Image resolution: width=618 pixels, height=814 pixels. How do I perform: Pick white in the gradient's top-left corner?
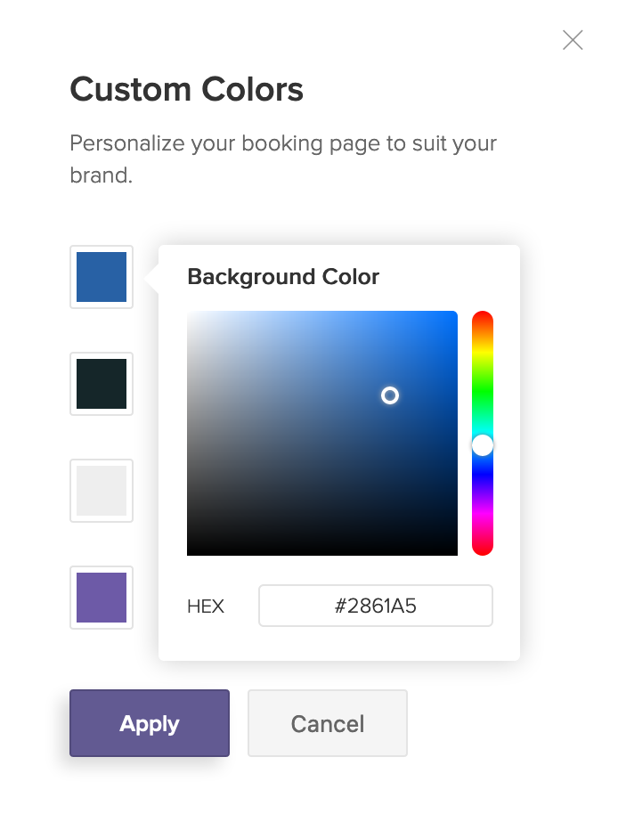pyautogui.click(x=190, y=313)
